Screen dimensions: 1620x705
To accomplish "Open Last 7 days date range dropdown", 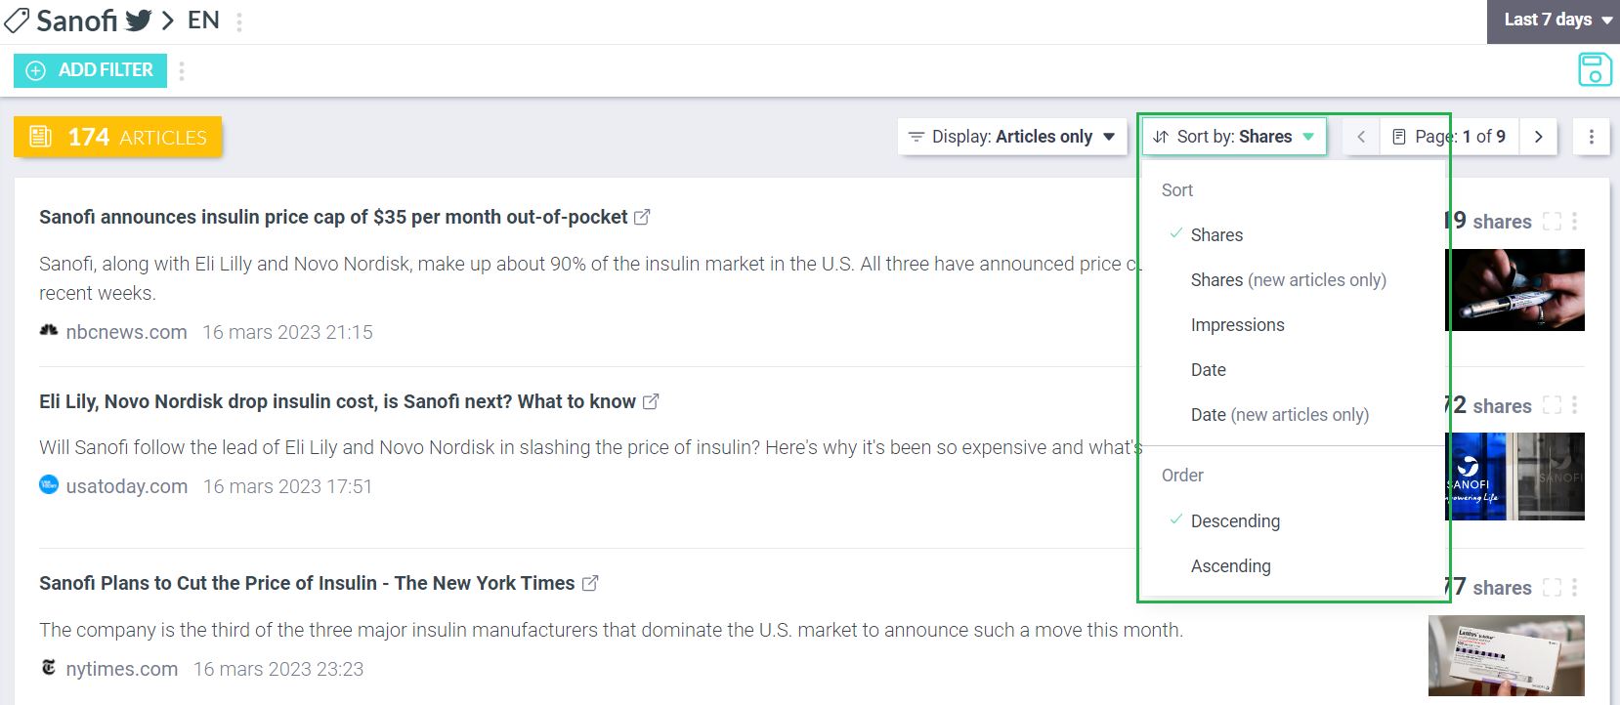I will pyautogui.click(x=1554, y=21).
